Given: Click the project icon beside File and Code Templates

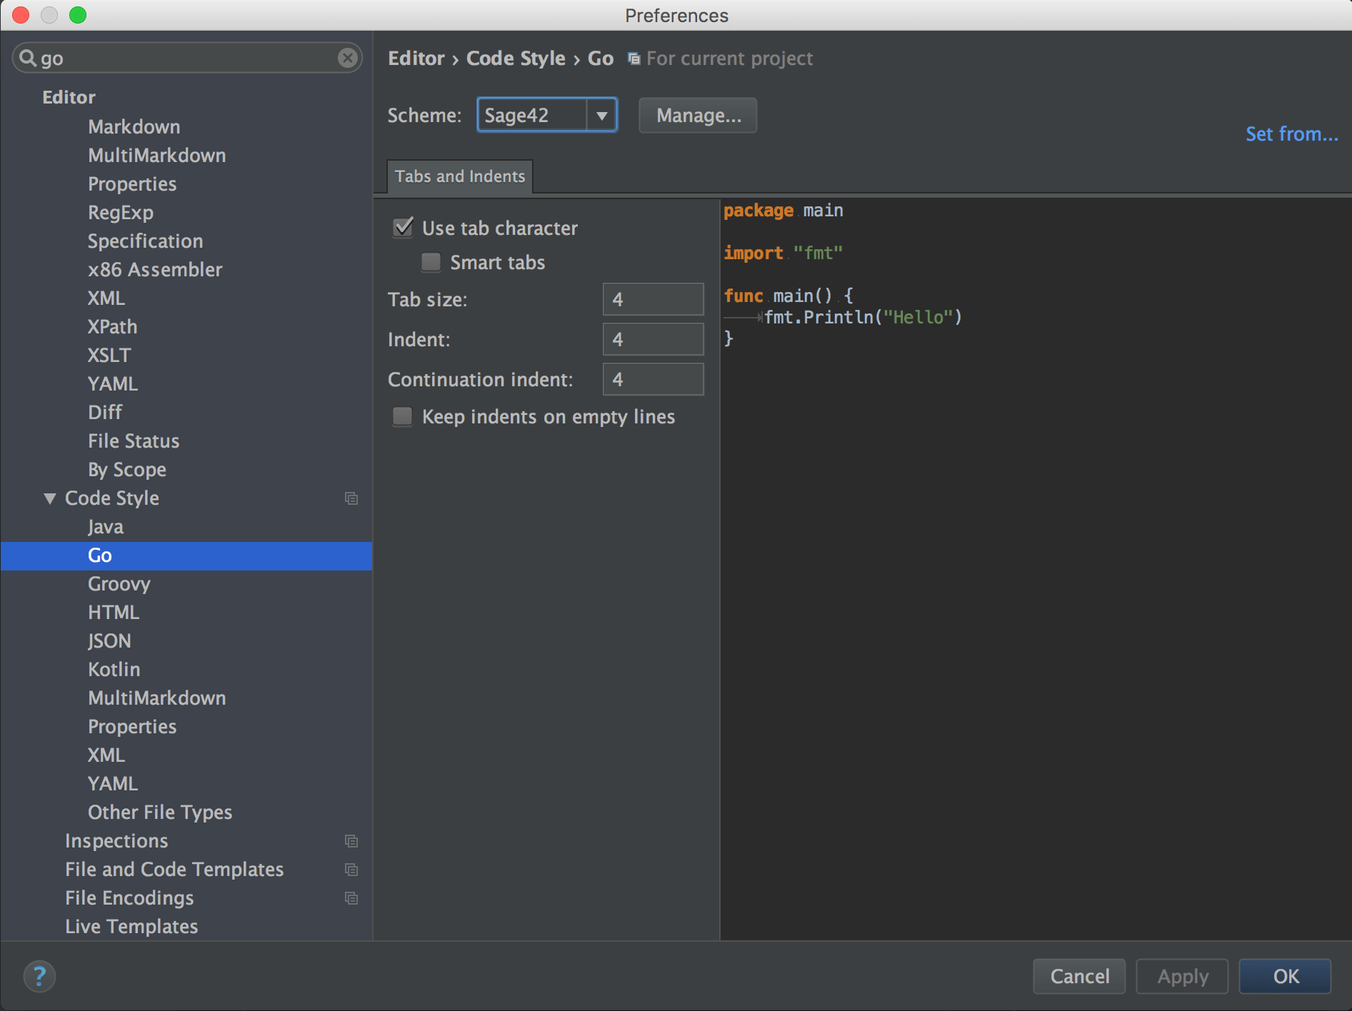Looking at the screenshot, I should [351, 870].
